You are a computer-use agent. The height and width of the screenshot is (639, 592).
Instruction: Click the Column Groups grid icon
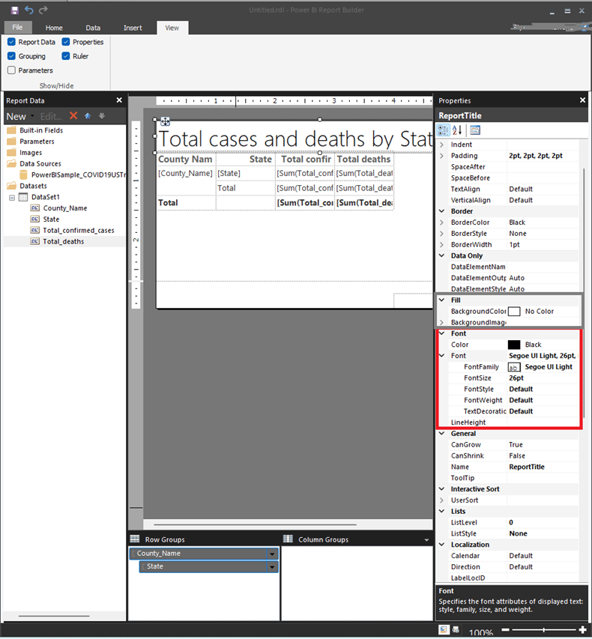coord(288,539)
